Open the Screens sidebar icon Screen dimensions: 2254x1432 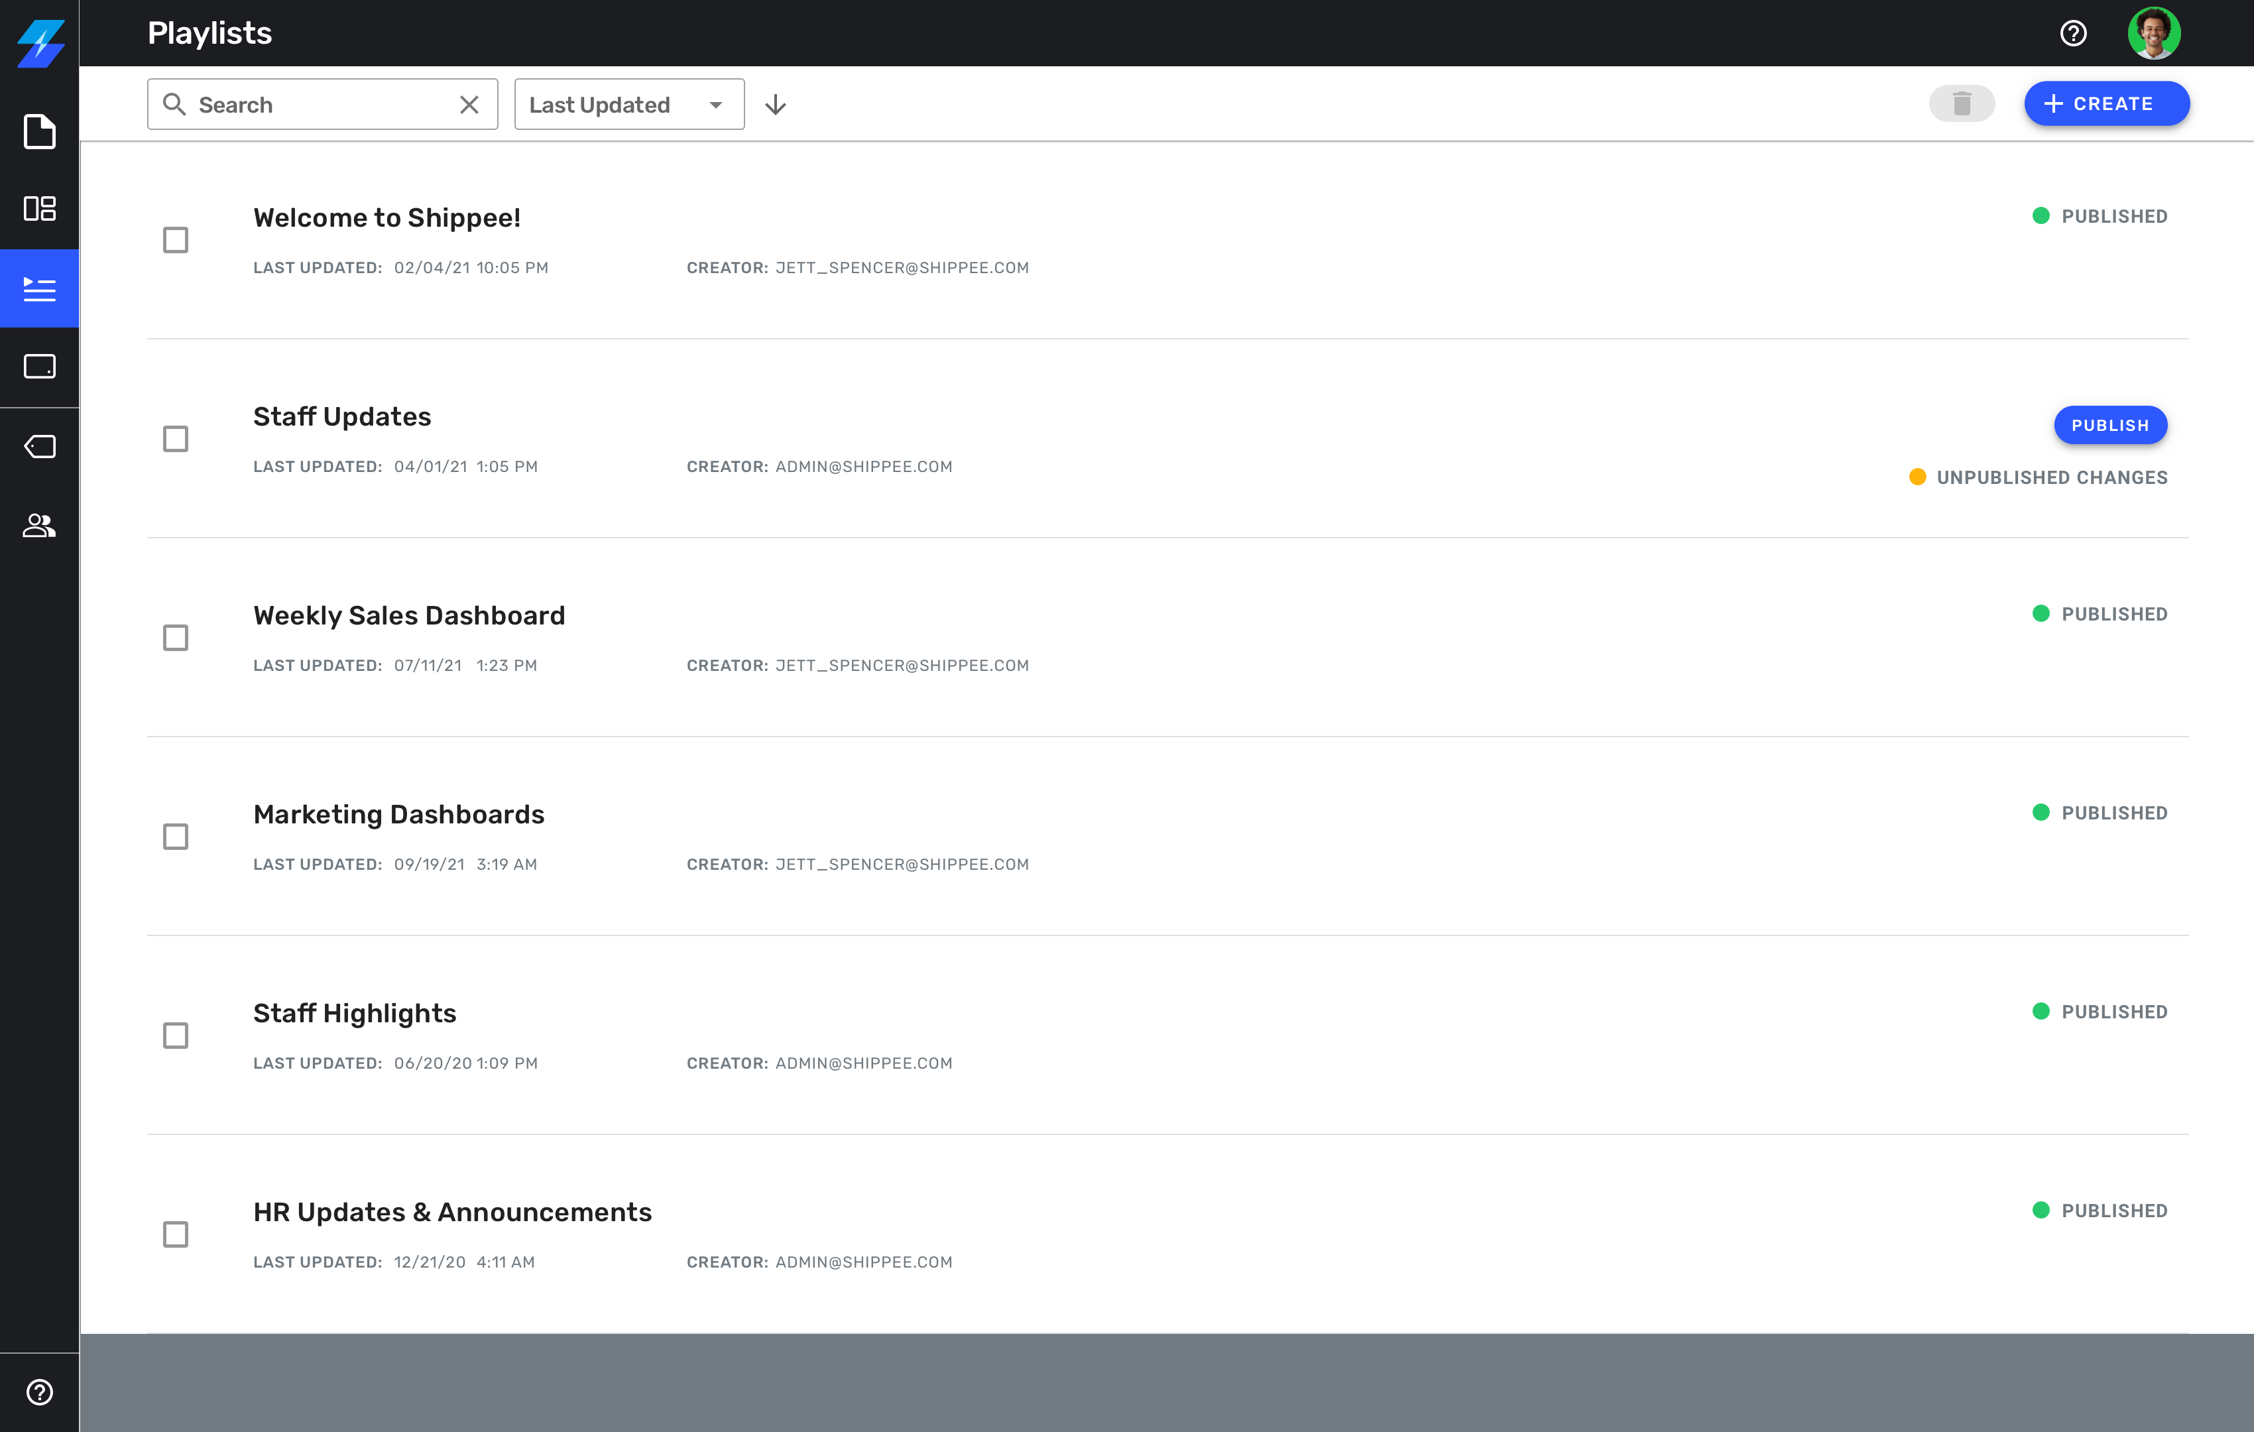click(39, 367)
